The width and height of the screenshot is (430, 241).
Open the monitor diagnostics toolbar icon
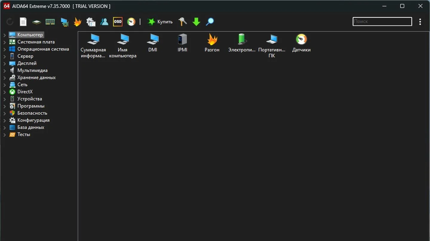[x=64, y=22]
